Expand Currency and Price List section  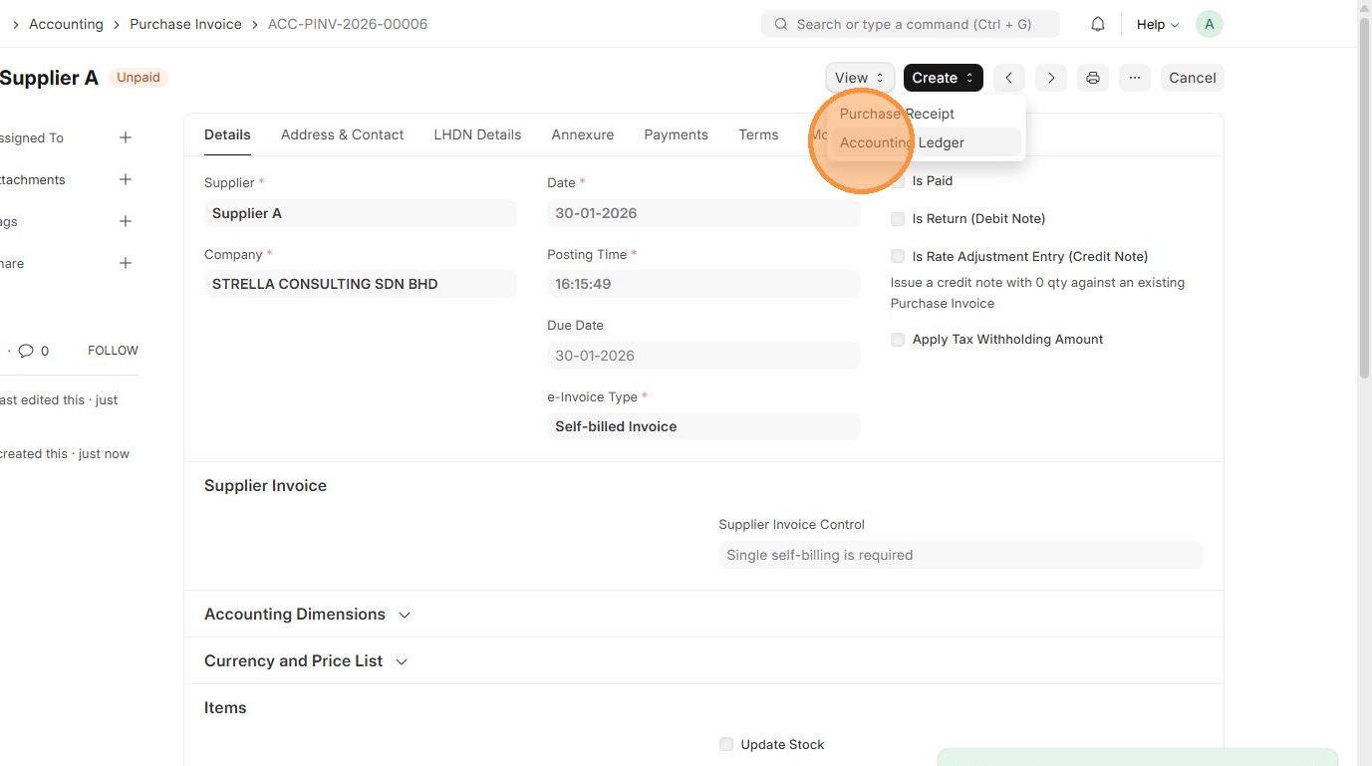point(306,661)
